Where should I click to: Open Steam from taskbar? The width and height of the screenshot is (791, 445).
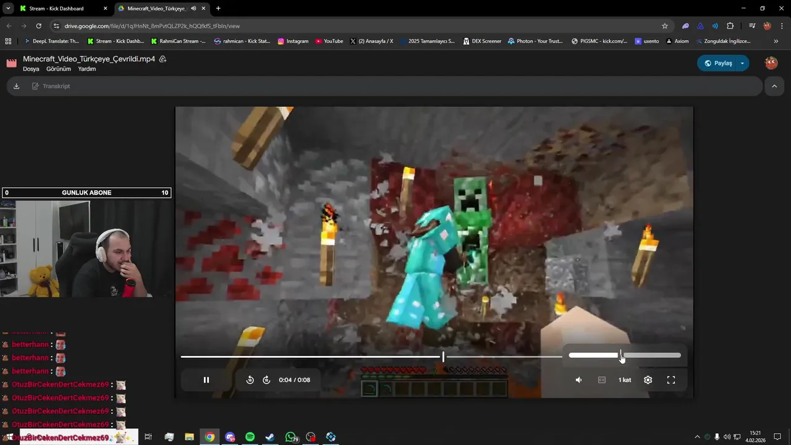click(270, 437)
